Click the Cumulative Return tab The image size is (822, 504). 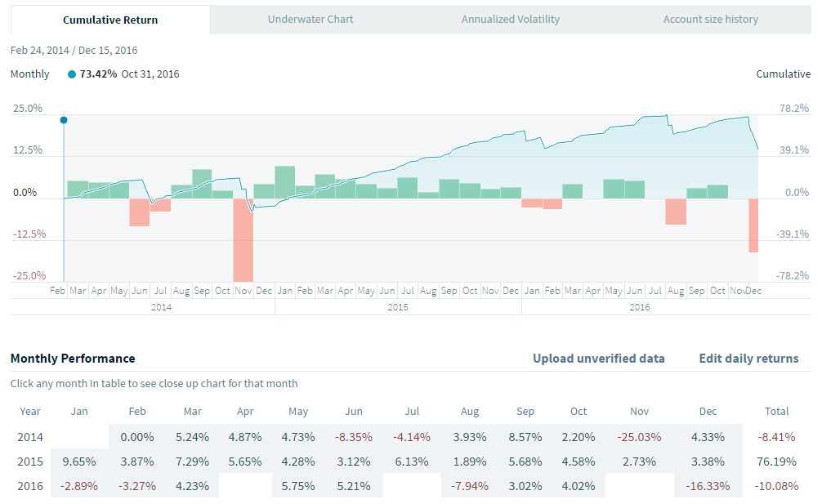110,20
